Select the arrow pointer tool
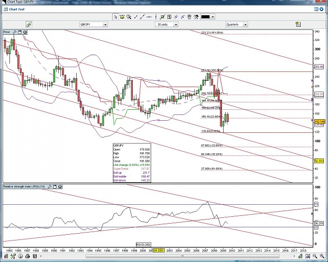Image resolution: width=328 pixels, height=262 pixels. (115, 17)
